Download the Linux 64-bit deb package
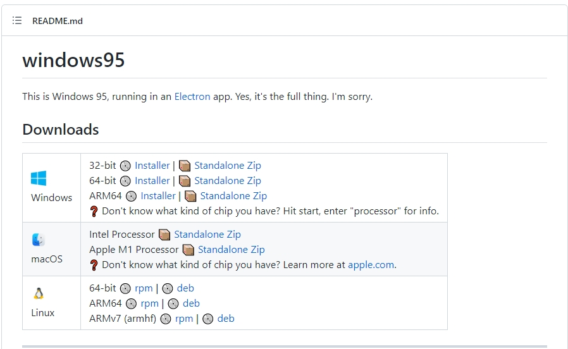The height and width of the screenshot is (349, 568). [185, 288]
